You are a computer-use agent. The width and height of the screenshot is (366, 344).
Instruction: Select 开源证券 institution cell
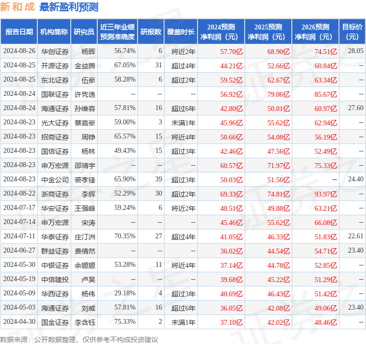tap(55, 66)
